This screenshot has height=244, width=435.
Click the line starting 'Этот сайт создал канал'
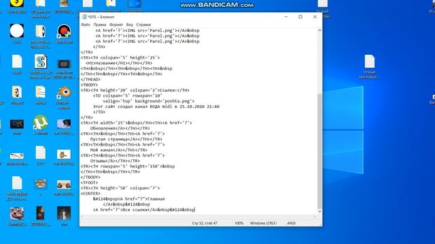[x=156, y=106]
